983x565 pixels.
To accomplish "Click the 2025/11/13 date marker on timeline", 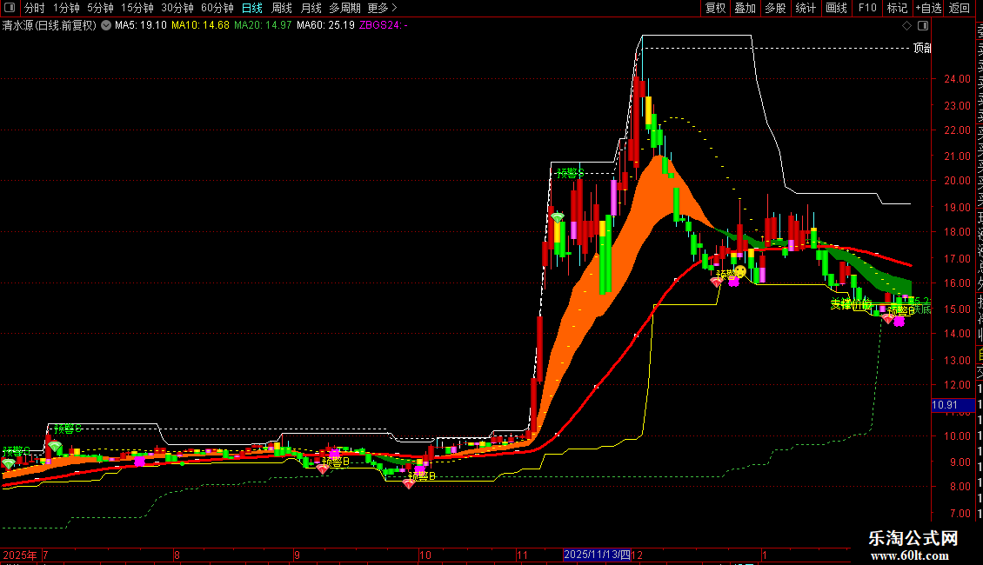I will point(597,555).
